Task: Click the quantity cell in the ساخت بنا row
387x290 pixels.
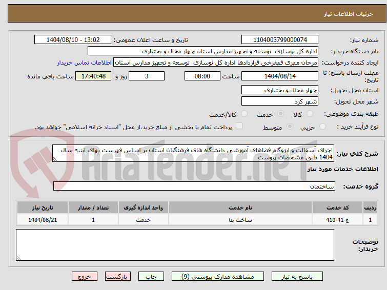Action: coord(93,220)
